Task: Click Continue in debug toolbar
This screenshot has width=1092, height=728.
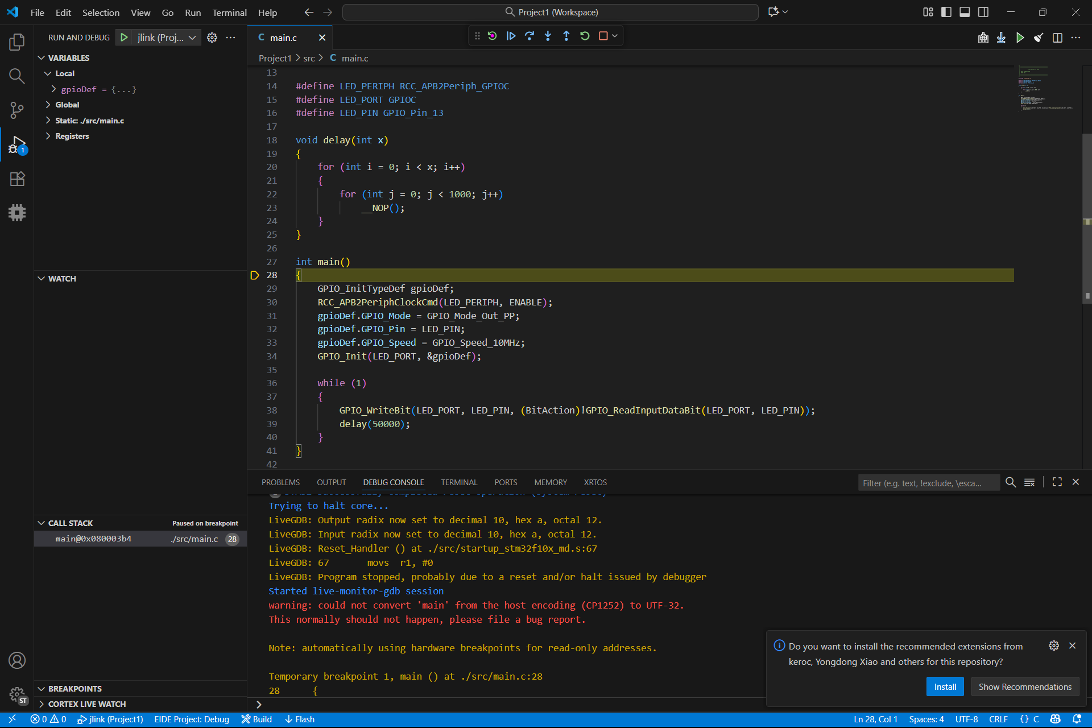Action: 511,36
